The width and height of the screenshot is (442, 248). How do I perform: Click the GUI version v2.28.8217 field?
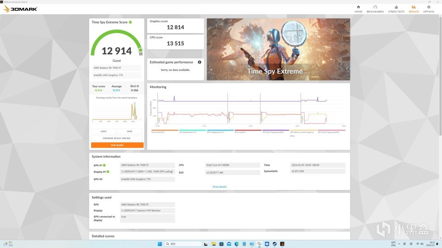232,172
